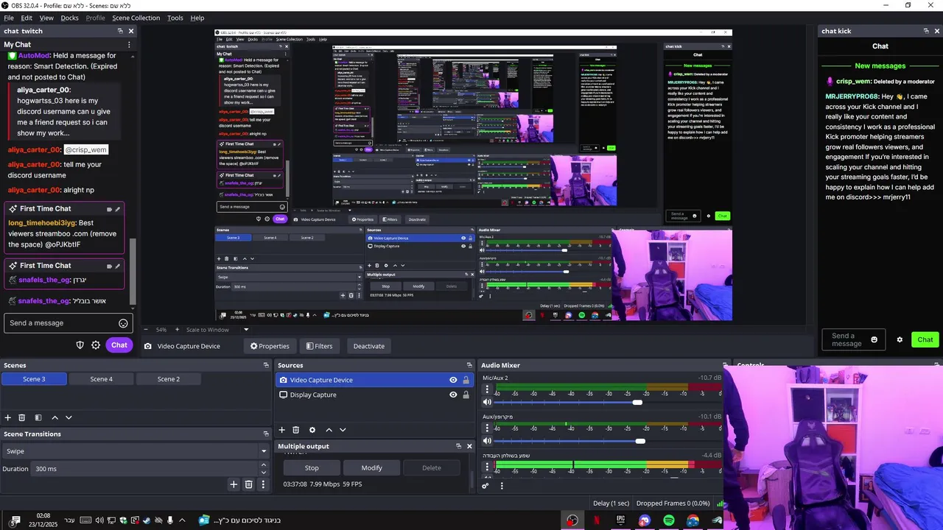Remove selected source using the Sources trash icon

(295, 430)
